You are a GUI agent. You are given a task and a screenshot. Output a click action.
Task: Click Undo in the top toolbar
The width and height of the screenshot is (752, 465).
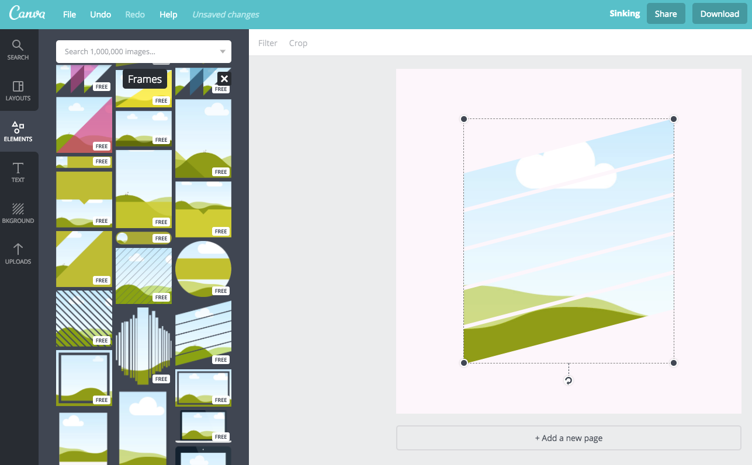click(x=100, y=15)
